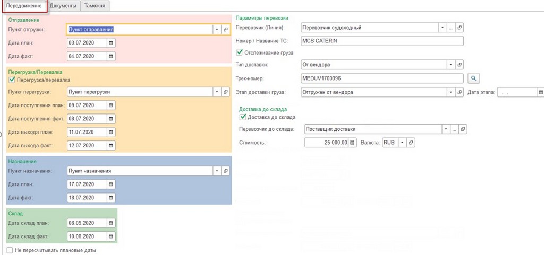This screenshot has width=544, height=255.
Task: Enable Не пересчитывать плановые даты
Action: pyautogui.click(x=10, y=250)
